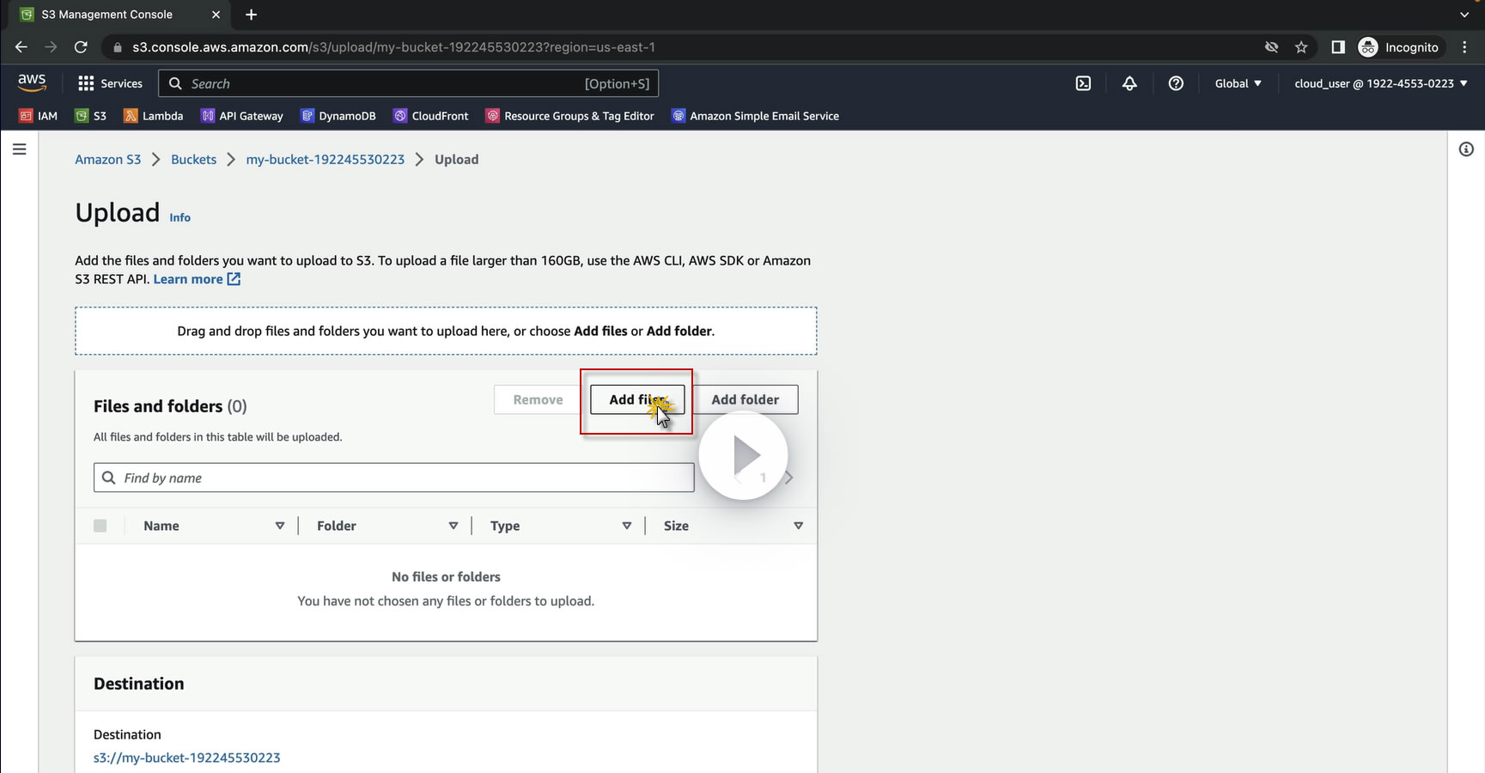Viewport: 1485px width, 773px height.
Task: Open the Lambda bookmark shortcut
Action: coord(154,116)
